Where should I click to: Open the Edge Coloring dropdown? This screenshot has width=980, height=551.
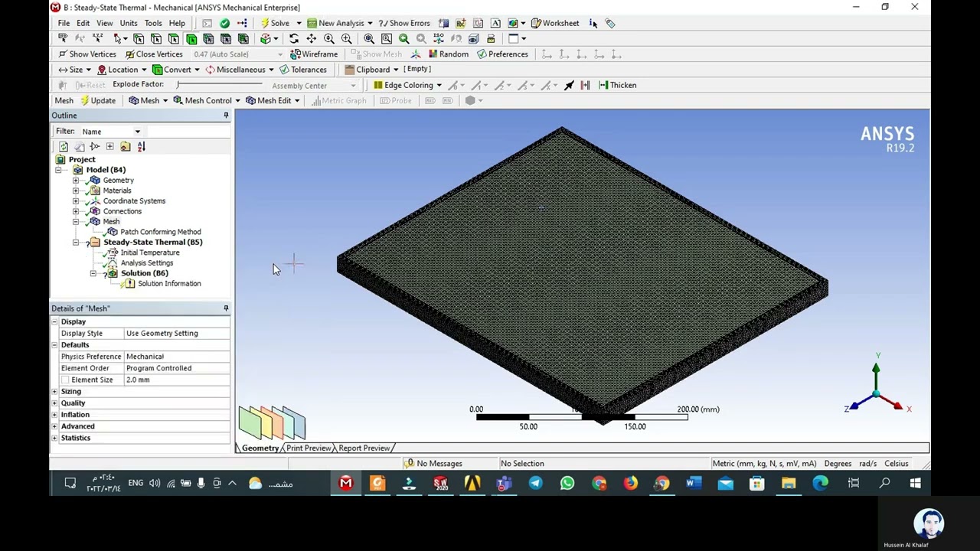pos(407,85)
